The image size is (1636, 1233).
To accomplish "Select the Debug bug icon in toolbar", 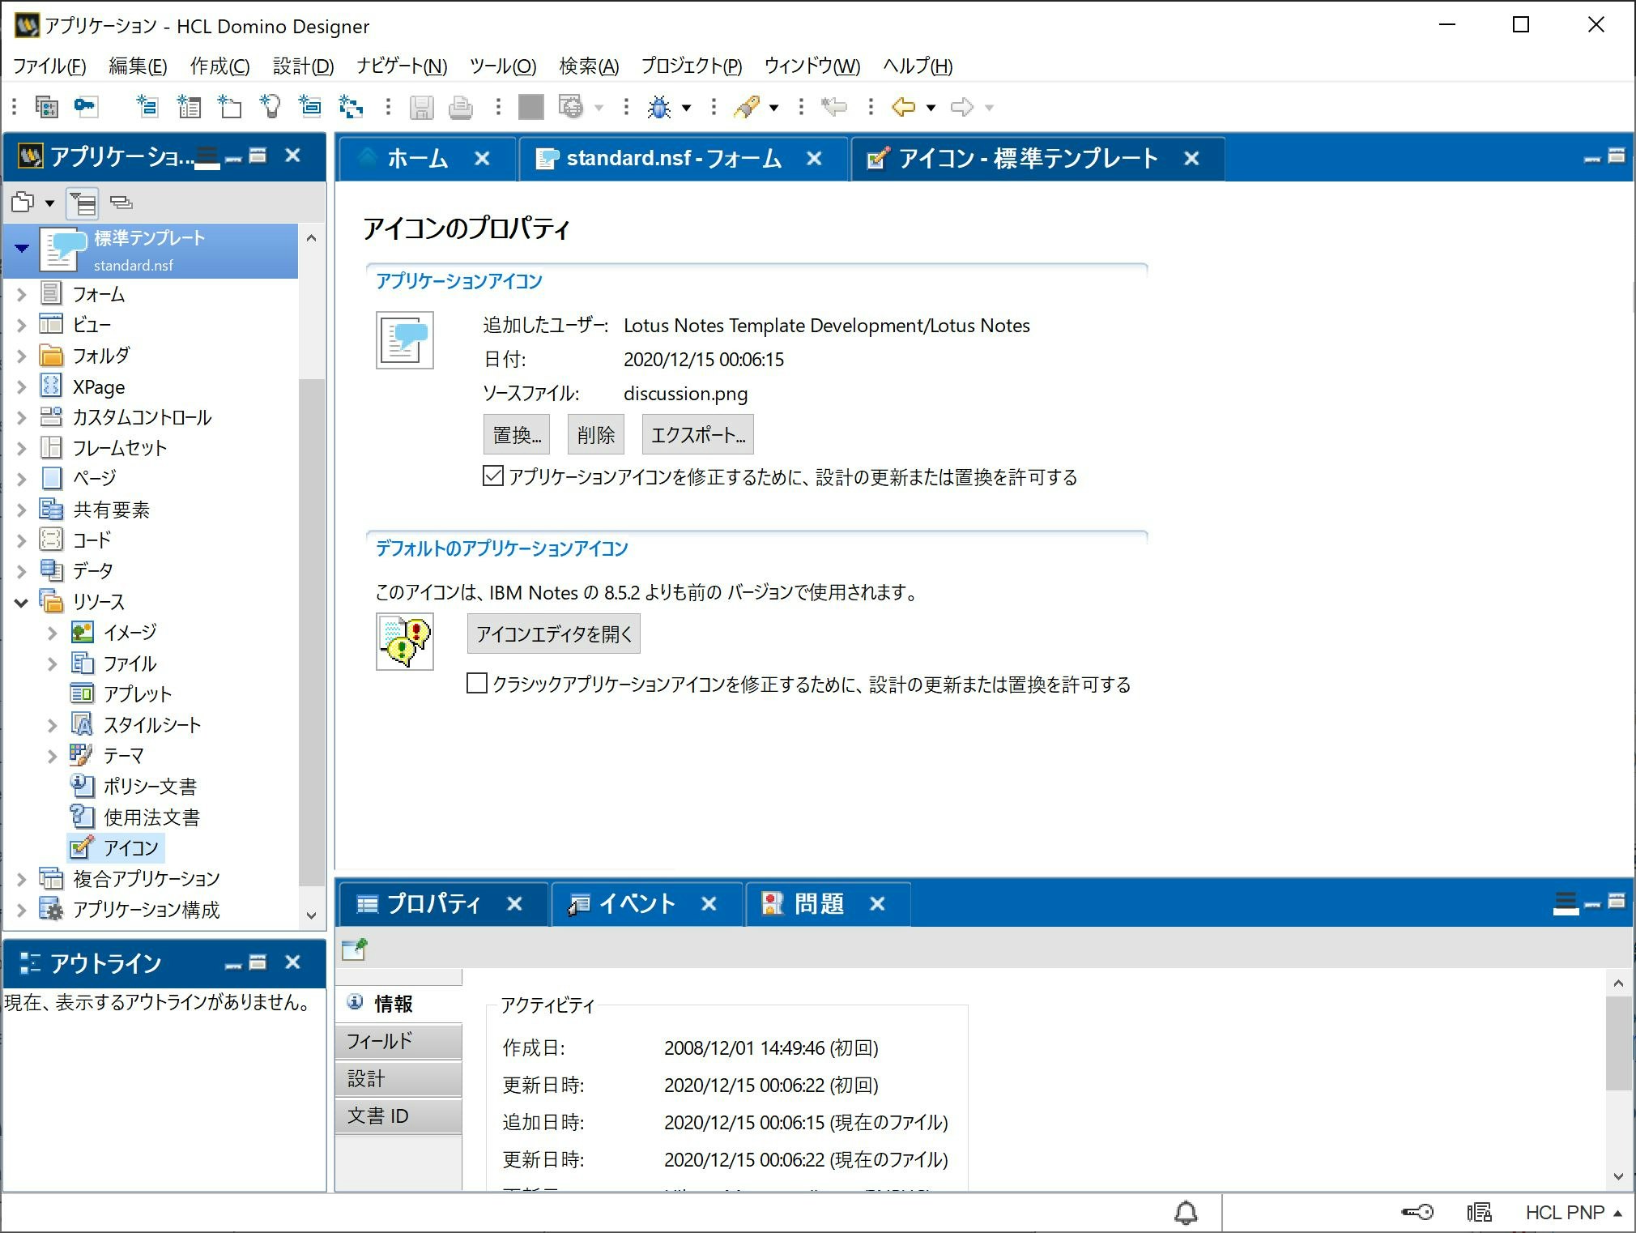I will (x=661, y=107).
